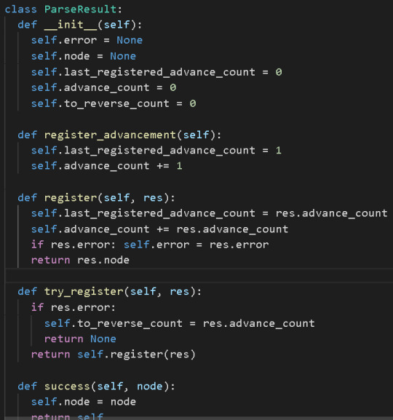The image size is (393, 420).
Task: Click the try_register function name
Action: [84, 291]
